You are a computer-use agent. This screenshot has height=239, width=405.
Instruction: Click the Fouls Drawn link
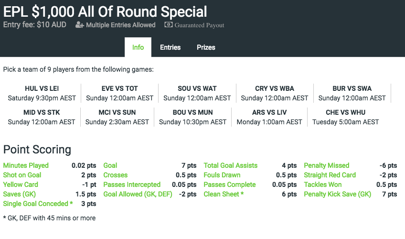click(222, 175)
